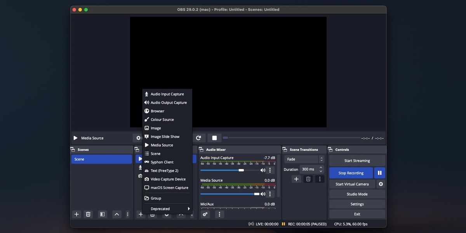Toggle Studio Mode
Image resolution: width=466 pixels, height=233 pixels.
[x=357, y=194]
